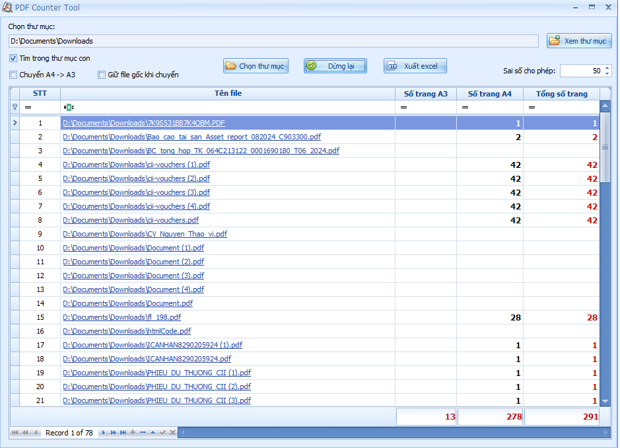The image size is (620, 448).
Task: Open link Document (2).pdf
Action: coord(133,262)
